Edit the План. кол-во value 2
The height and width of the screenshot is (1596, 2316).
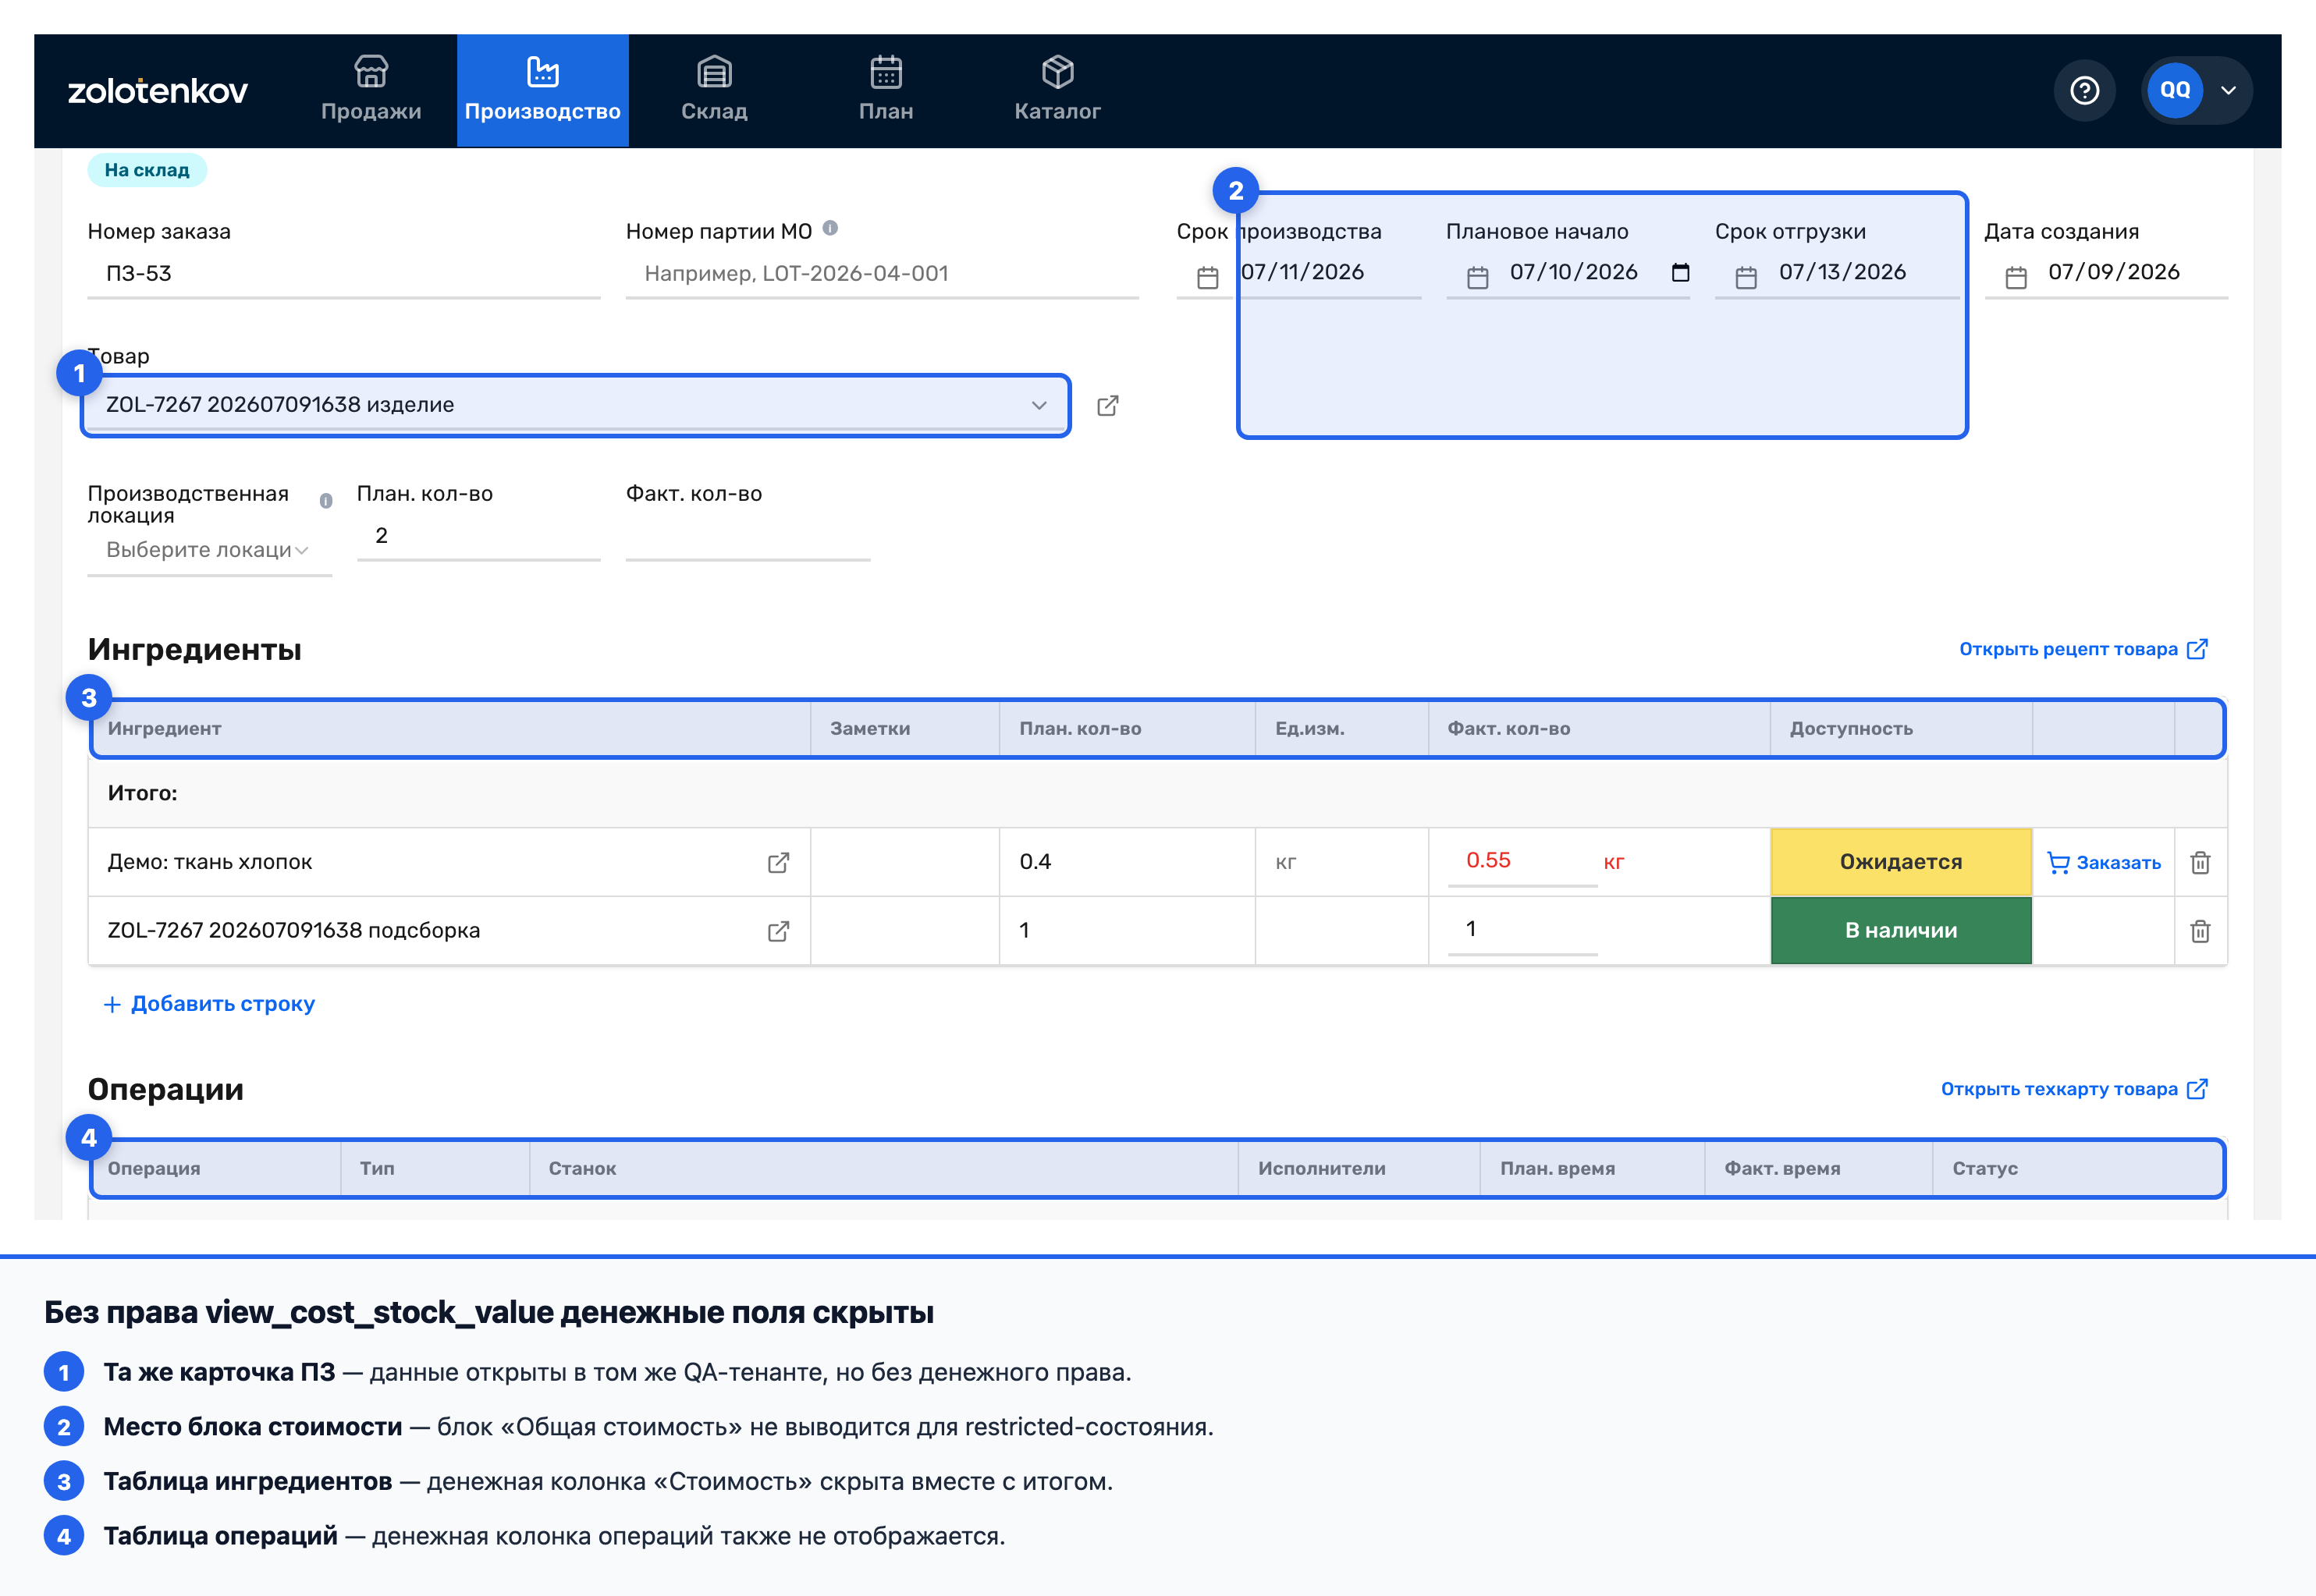(x=478, y=535)
